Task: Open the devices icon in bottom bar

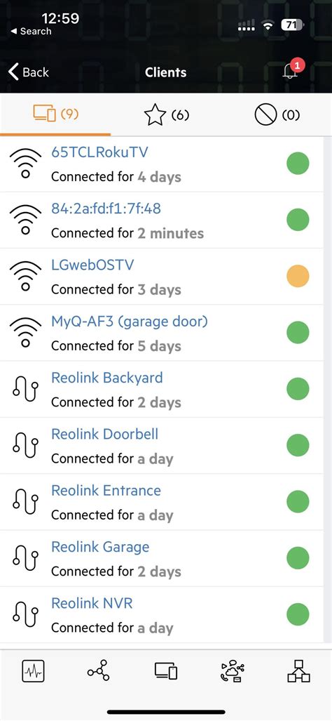Action: (165, 671)
